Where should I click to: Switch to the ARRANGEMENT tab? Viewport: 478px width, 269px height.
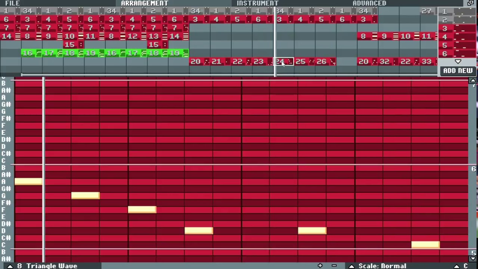tap(145, 3)
